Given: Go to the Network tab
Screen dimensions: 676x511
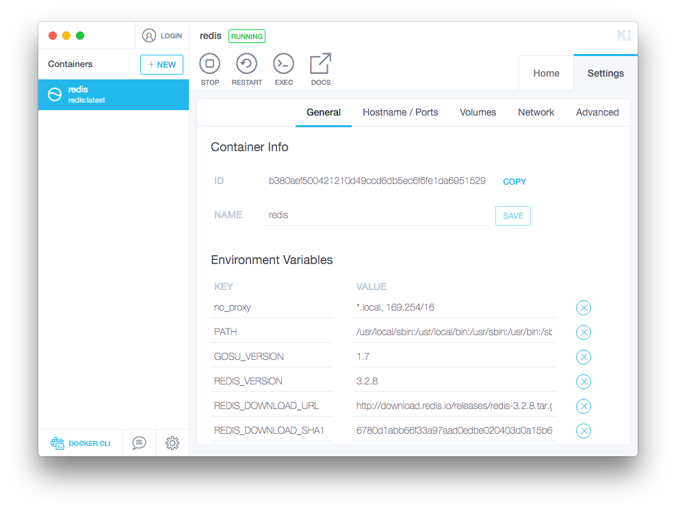Looking at the screenshot, I should (536, 112).
